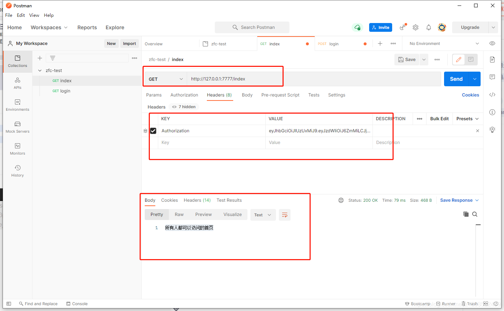Open the code snippet icon
Image resolution: width=504 pixels, height=311 pixels.
click(x=492, y=95)
